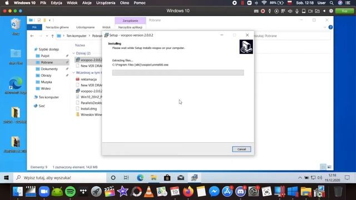Open Microsoft Edge desktop shortcut
The width and height of the screenshot is (356, 200).
[16, 86]
